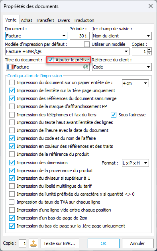Confirm with the OK button
The image size is (157, 251).
point(104,243)
